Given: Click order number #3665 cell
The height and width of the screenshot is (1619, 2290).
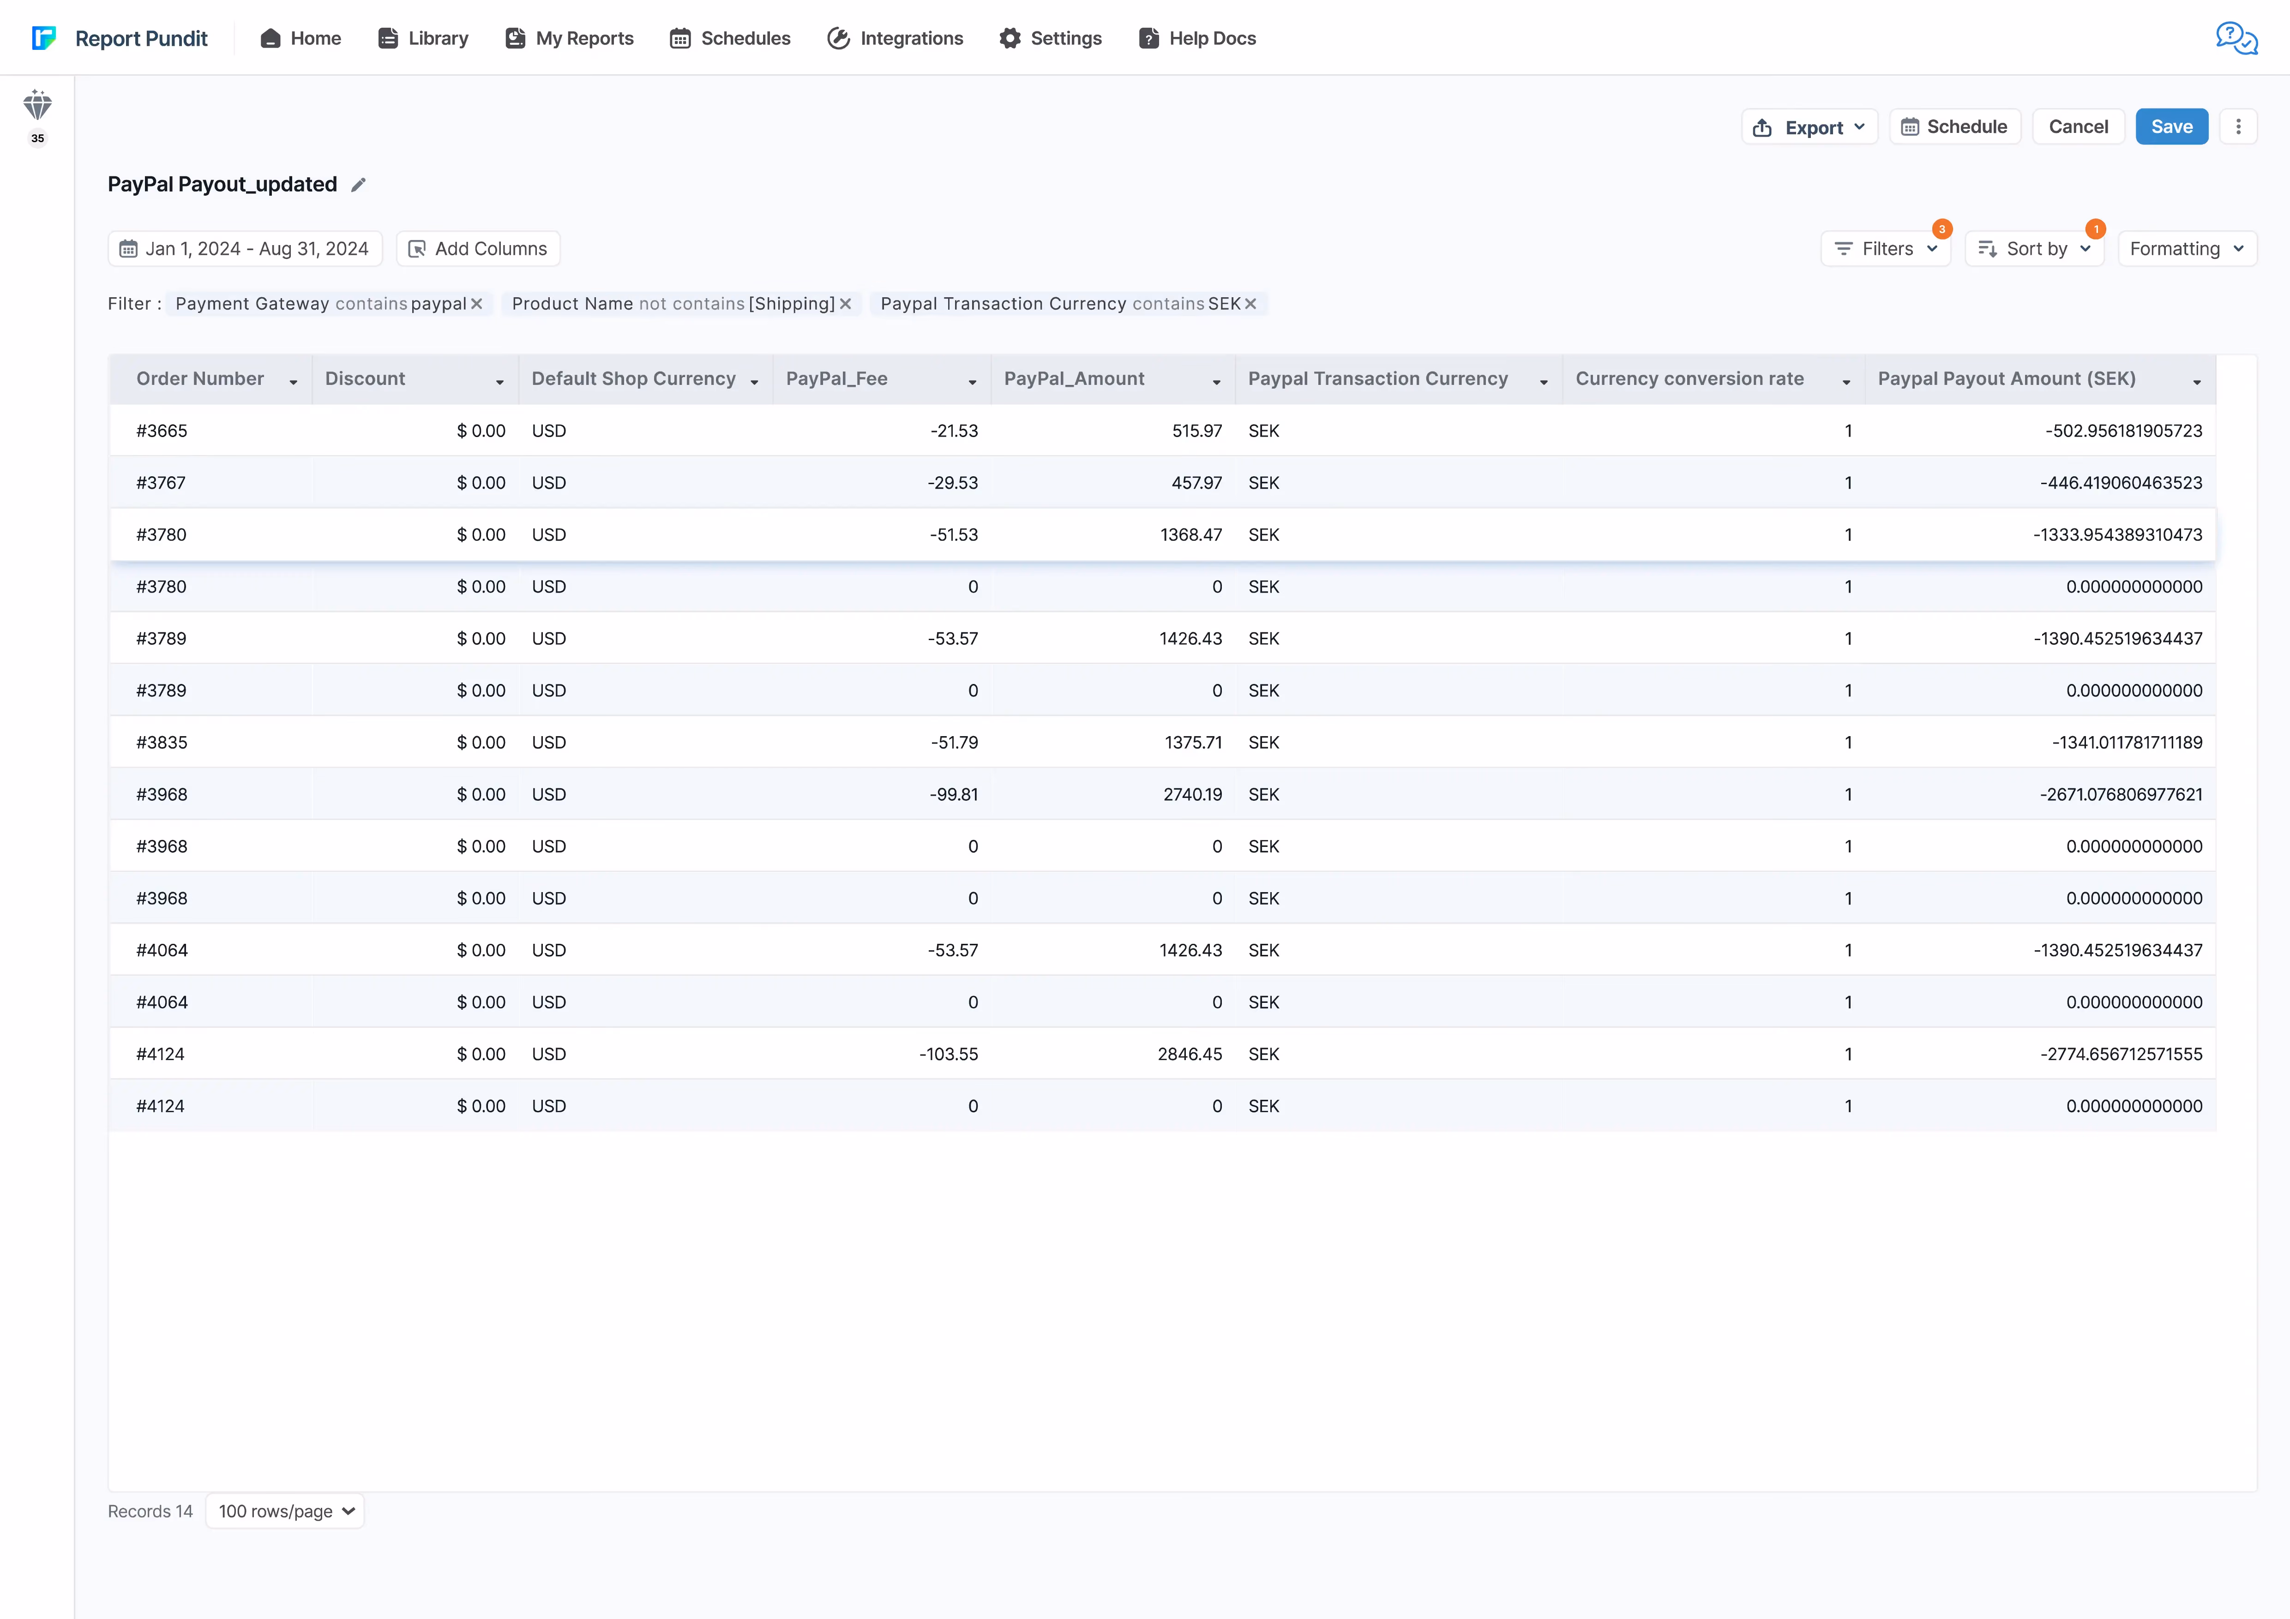Looking at the screenshot, I should pos(162,431).
